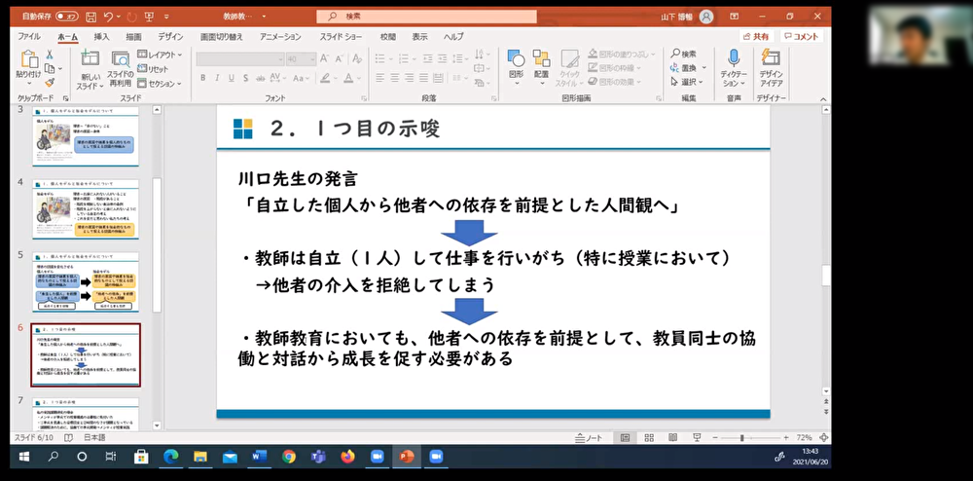The image size is (973, 481).
Task: Open customize quick access toolbar dropdown
Action: coord(167,17)
